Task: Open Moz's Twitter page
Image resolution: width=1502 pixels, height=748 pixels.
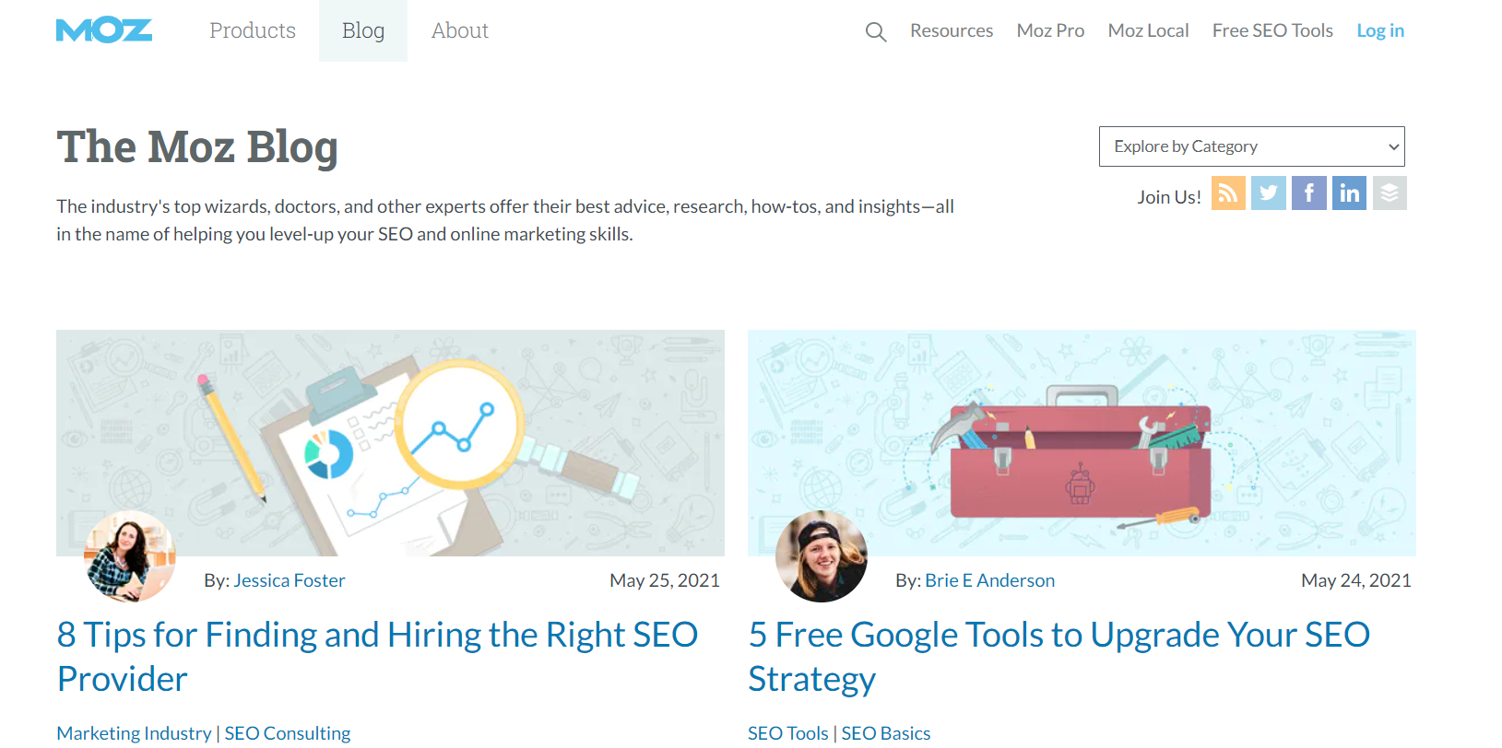Action: point(1268,193)
